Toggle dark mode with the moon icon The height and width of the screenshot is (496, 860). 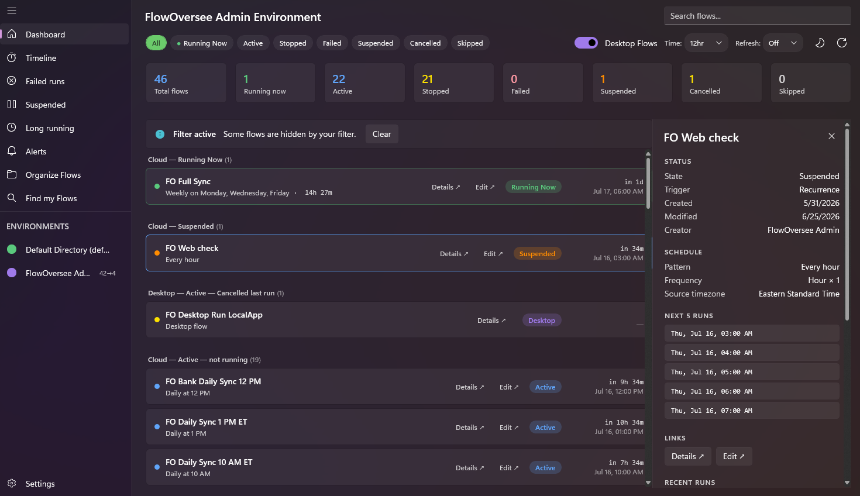[820, 43]
